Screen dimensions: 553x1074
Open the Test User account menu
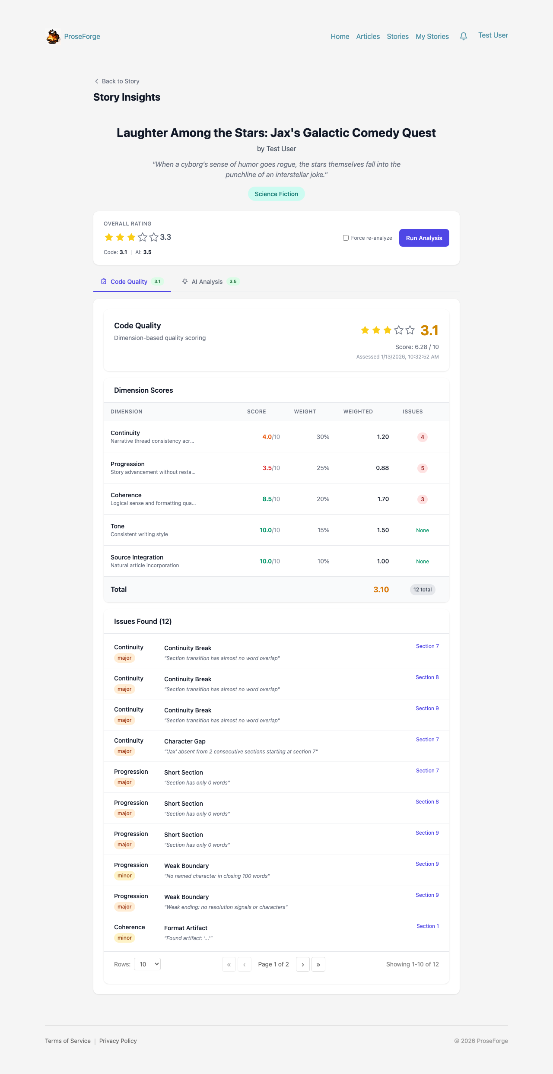click(x=493, y=35)
